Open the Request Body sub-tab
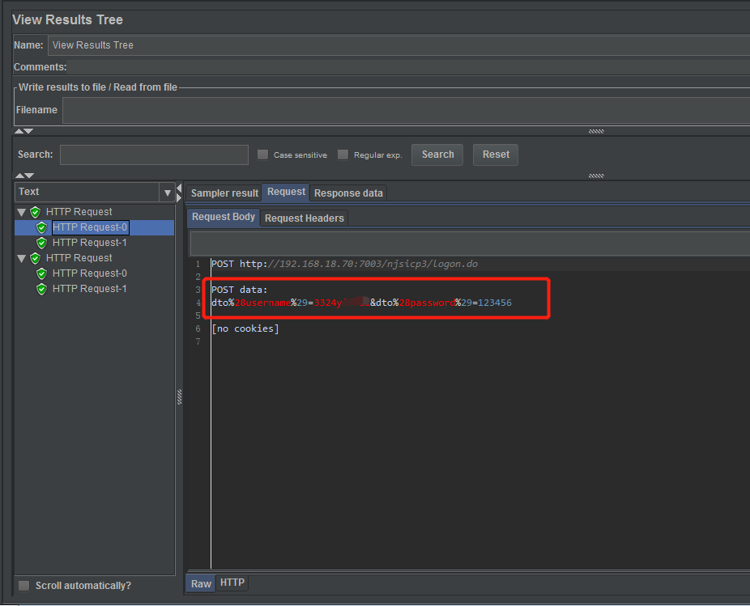The image size is (750, 606). pos(224,217)
